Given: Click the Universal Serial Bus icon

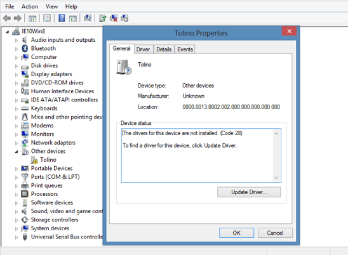Looking at the screenshot, I should (25, 237).
